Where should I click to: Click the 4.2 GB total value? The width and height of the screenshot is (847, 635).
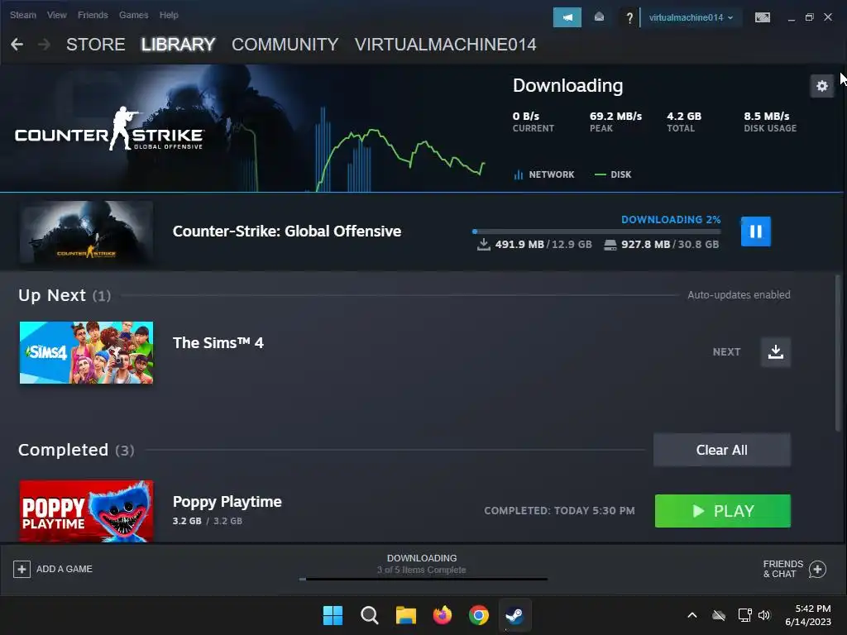pos(684,116)
